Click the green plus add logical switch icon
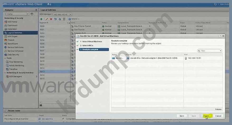Screen dimensions: 232x125 pos(41,19)
